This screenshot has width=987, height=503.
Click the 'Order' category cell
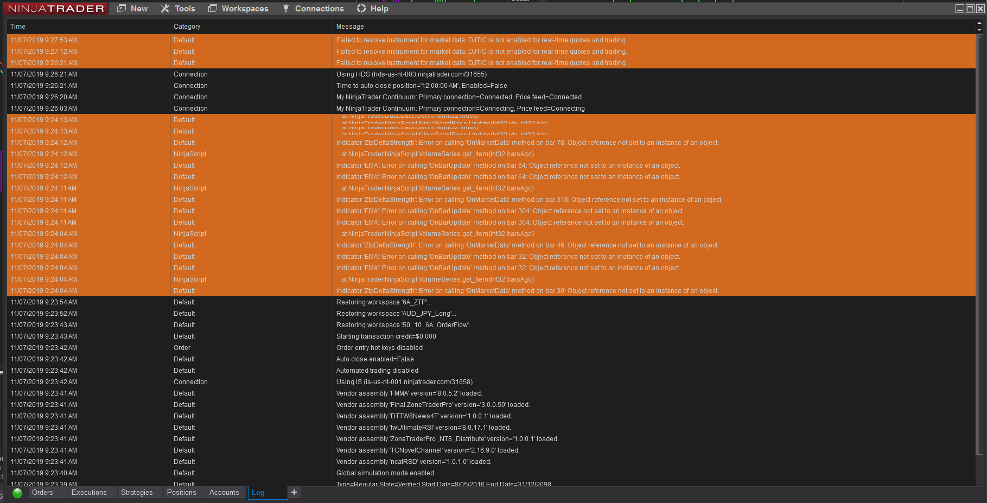251,348
